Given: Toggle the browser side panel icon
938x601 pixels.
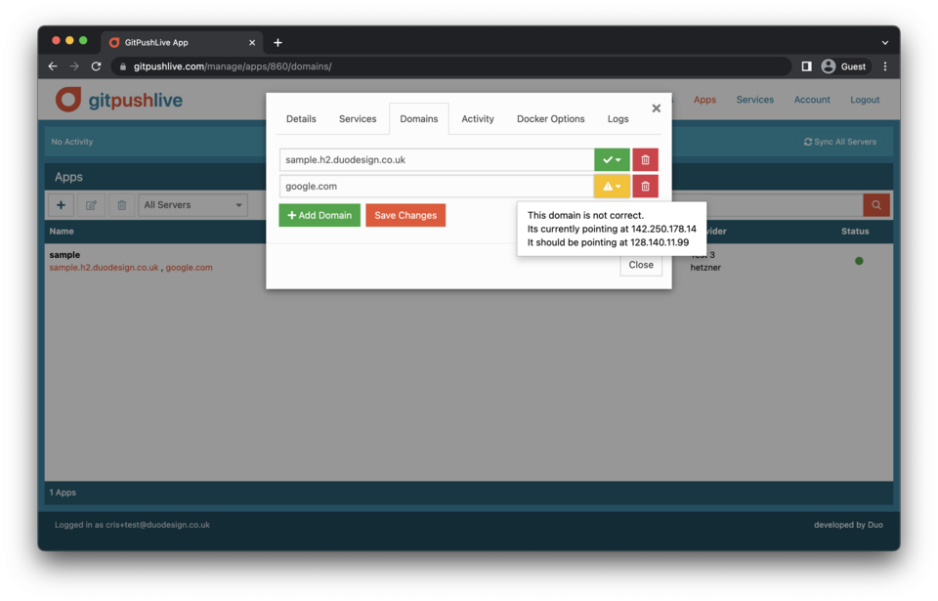Looking at the screenshot, I should tap(806, 66).
